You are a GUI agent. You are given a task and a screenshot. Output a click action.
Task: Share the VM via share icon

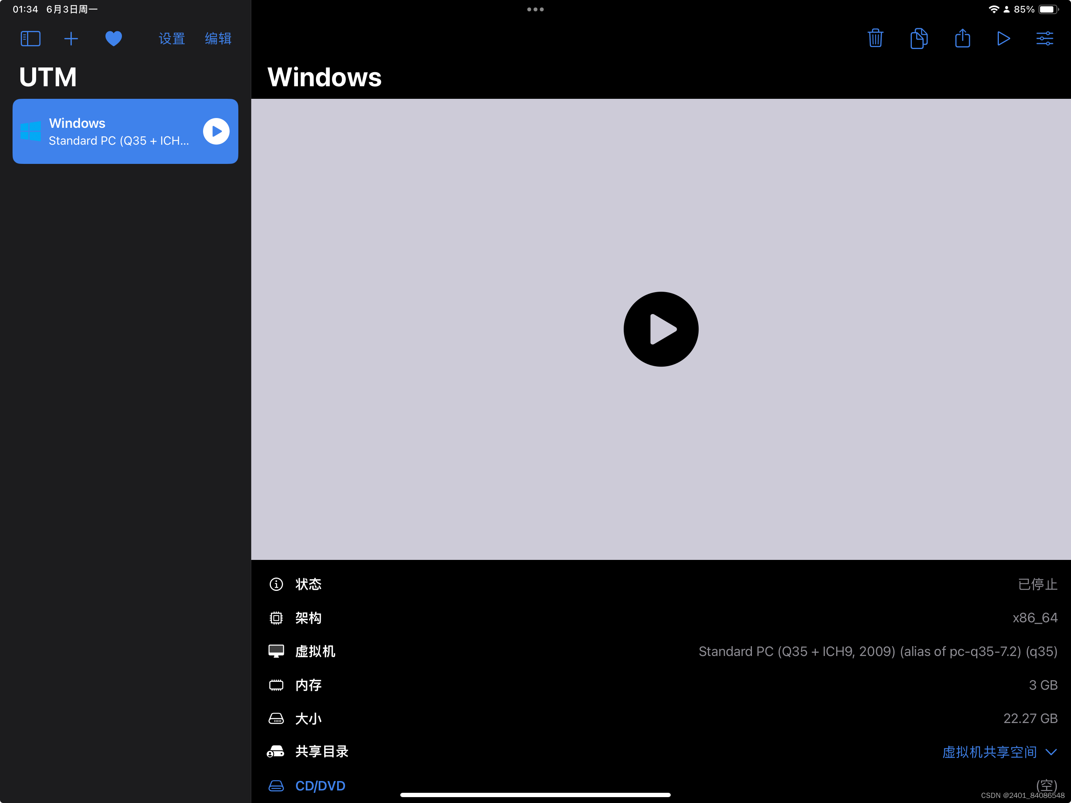[962, 39]
